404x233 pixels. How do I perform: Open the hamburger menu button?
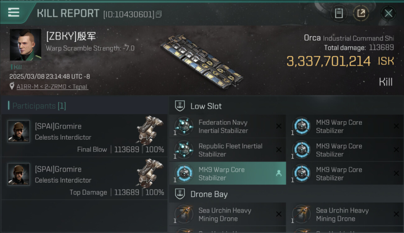pos(14,12)
